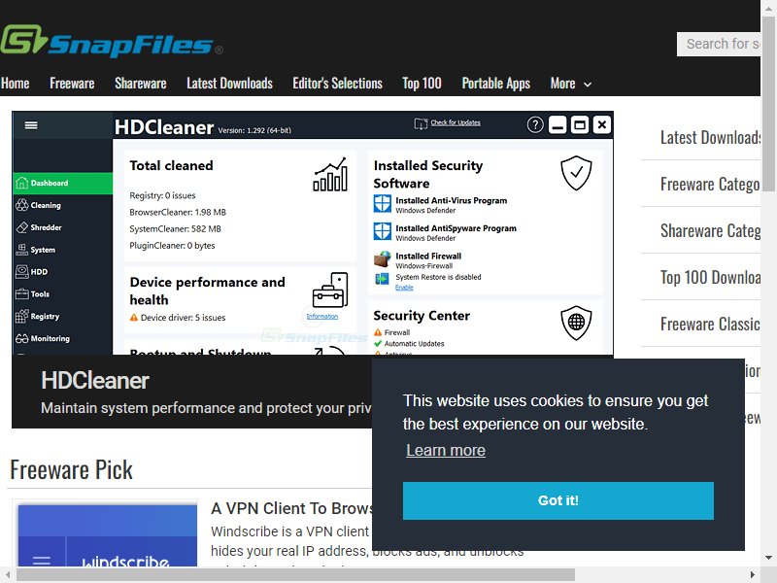The image size is (777, 583).
Task: Click the scroll down arrow
Action: (x=768, y=558)
